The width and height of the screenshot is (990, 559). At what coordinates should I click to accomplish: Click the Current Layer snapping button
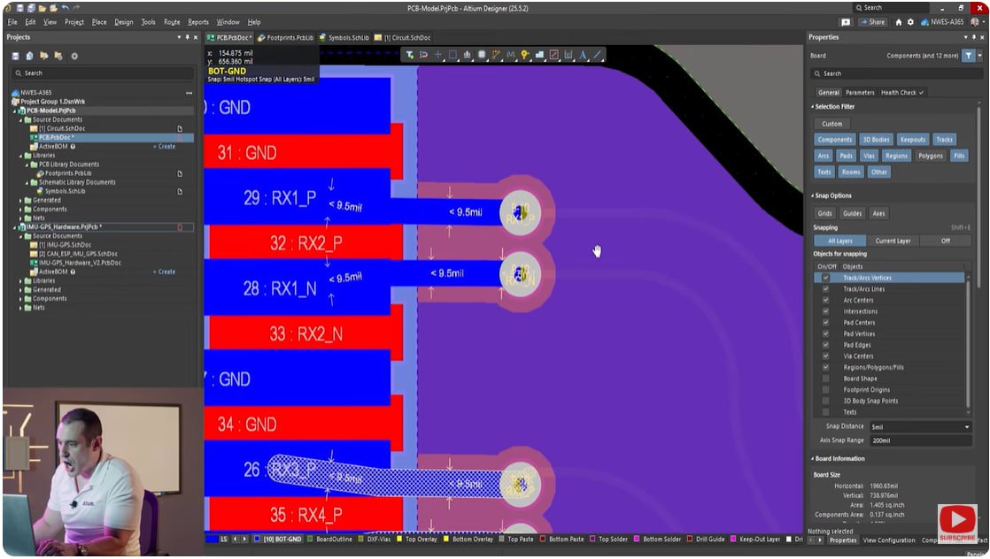coord(893,241)
